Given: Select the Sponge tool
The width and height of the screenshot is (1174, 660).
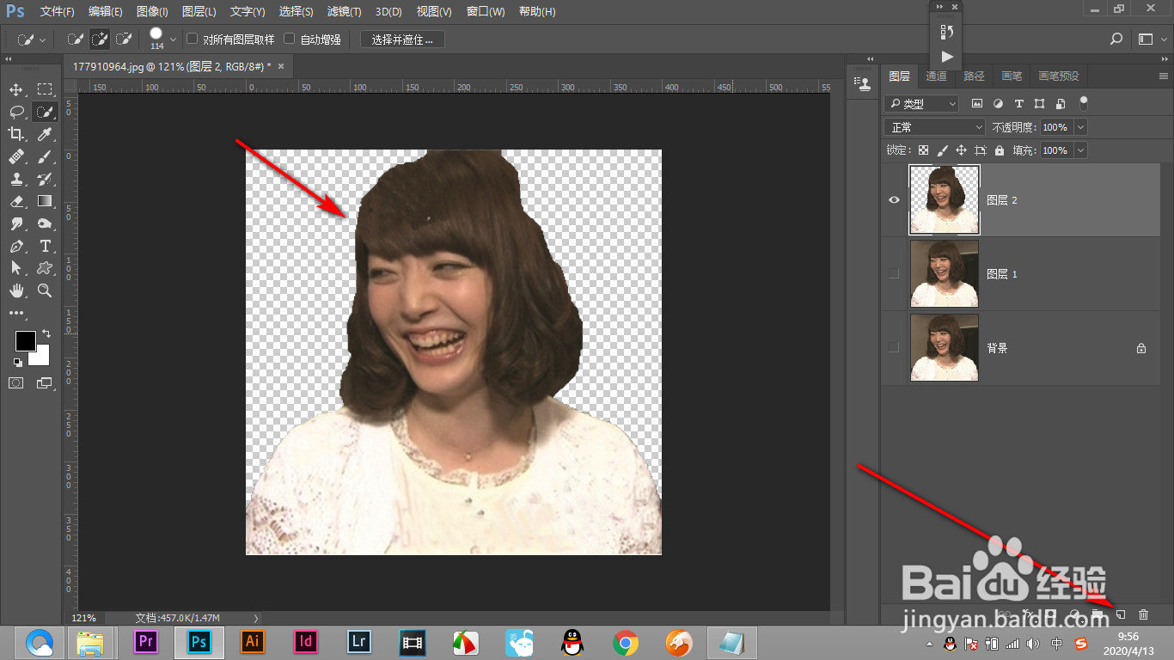Looking at the screenshot, I should [x=45, y=223].
